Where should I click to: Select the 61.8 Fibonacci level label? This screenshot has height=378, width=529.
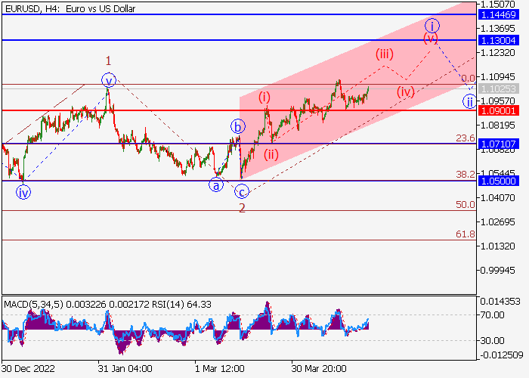tap(465, 234)
